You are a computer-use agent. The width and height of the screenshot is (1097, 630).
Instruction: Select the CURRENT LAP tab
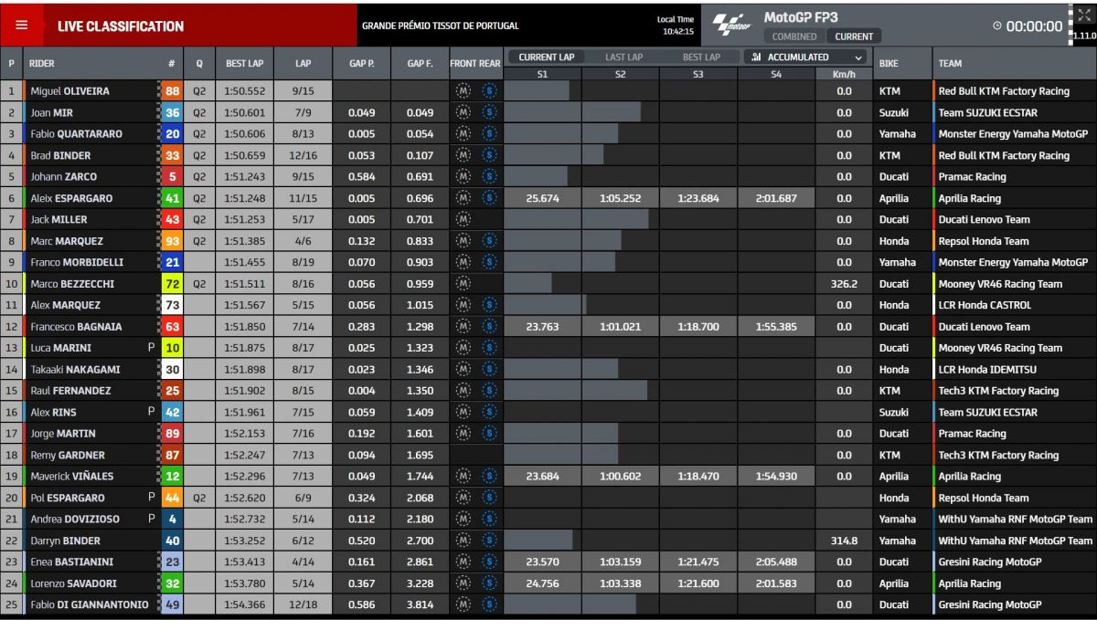coord(547,57)
